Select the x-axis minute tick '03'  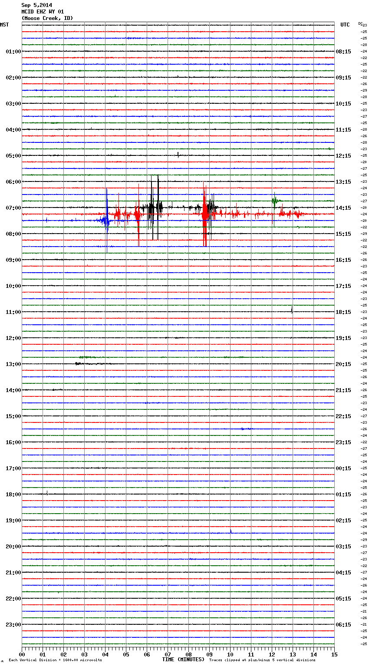coord(84,654)
